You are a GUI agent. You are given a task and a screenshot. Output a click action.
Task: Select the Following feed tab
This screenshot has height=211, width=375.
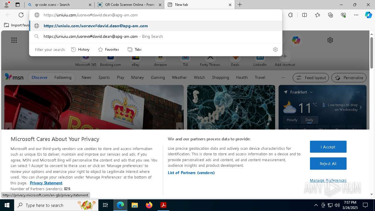click(63, 77)
